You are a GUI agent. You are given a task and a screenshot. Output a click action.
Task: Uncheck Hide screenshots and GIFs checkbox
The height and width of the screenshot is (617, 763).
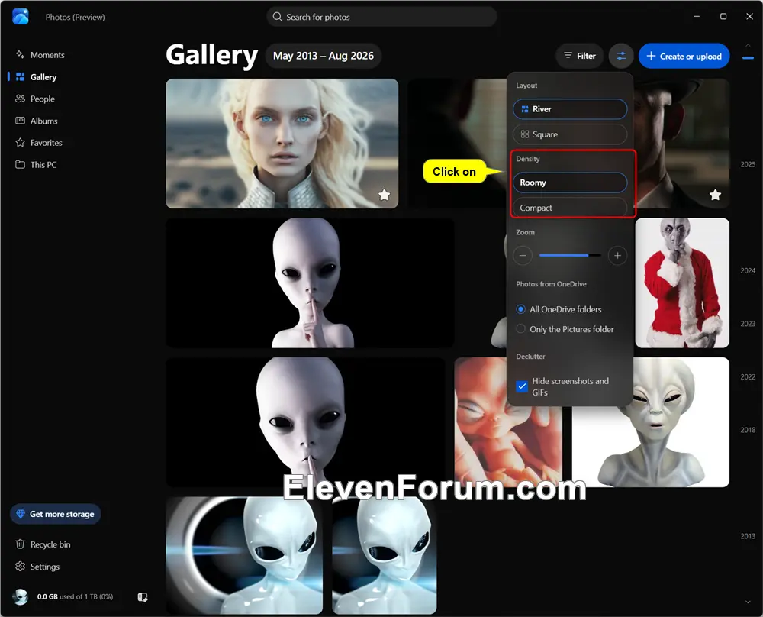pos(522,386)
